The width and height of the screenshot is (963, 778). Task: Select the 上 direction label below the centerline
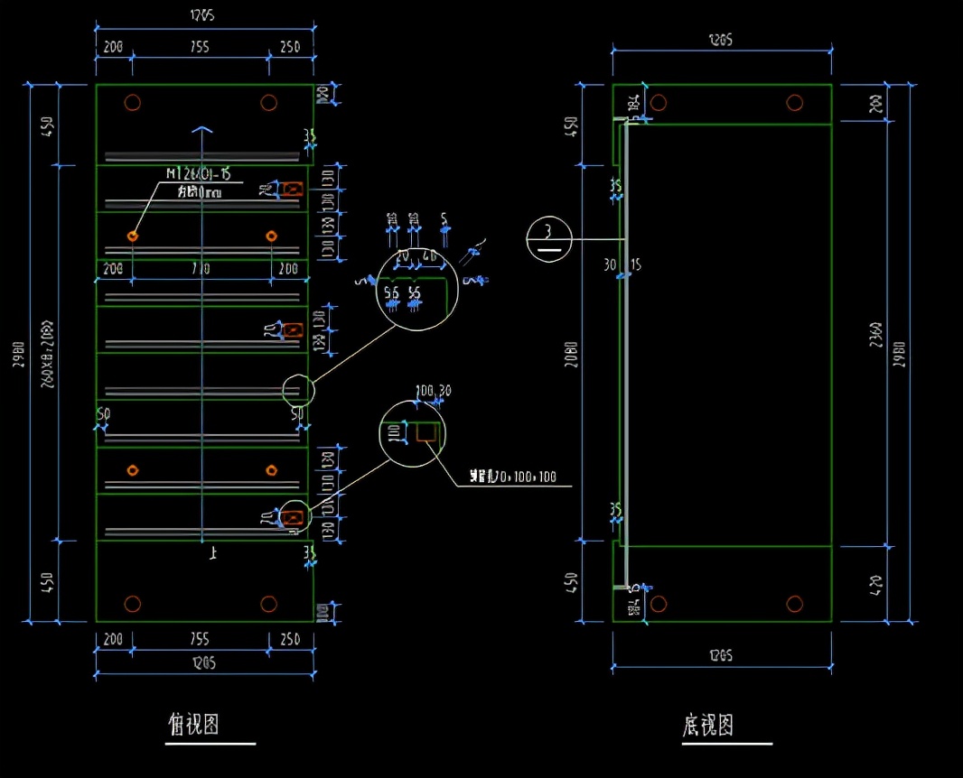click(212, 553)
